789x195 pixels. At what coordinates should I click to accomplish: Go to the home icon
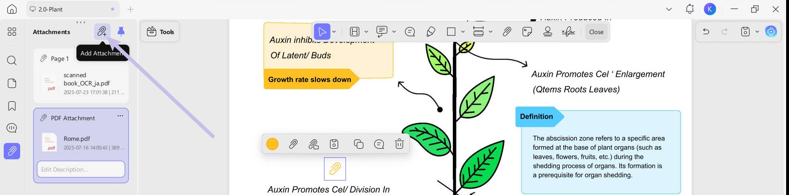pyautogui.click(x=12, y=9)
